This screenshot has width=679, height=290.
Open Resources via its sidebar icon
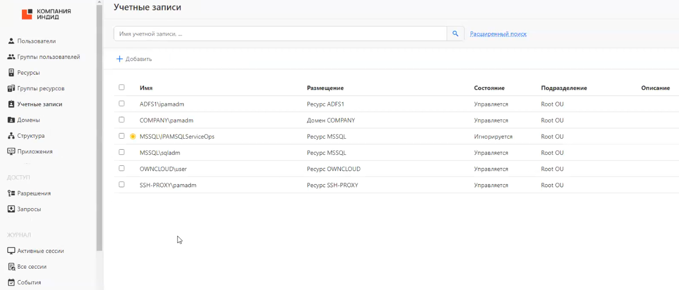click(11, 72)
